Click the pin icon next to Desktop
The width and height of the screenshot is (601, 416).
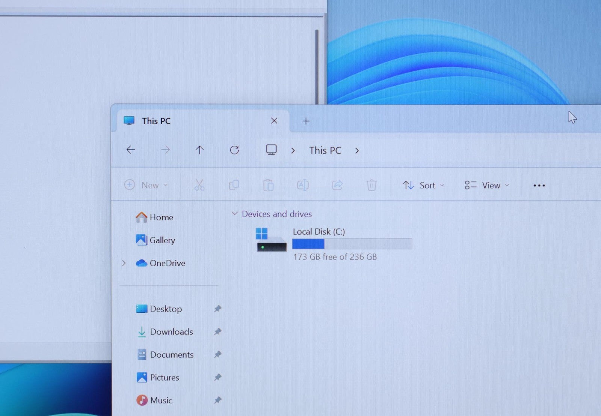pyautogui.click(x=217, y=309)
